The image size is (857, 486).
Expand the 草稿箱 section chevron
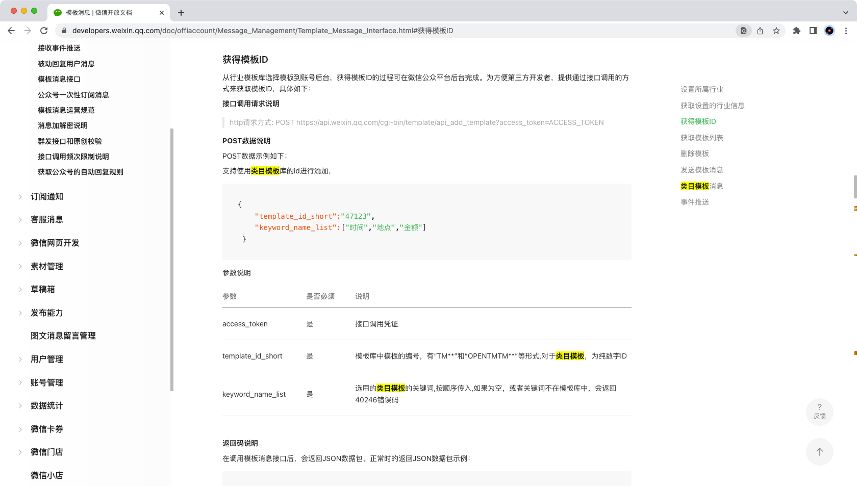coord(20,290)
